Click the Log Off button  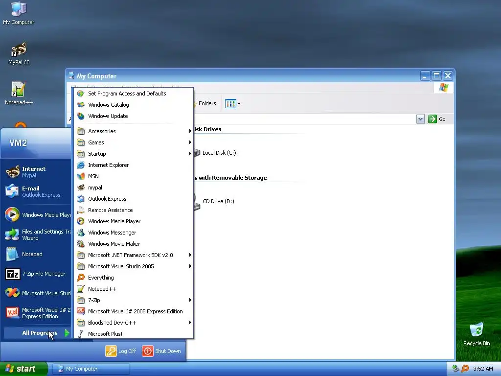click(x=121, y=351)
